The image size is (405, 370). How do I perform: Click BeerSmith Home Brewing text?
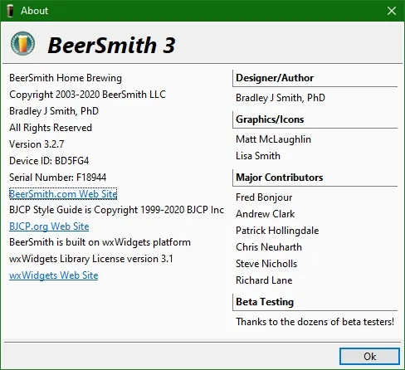pos(66,78)
